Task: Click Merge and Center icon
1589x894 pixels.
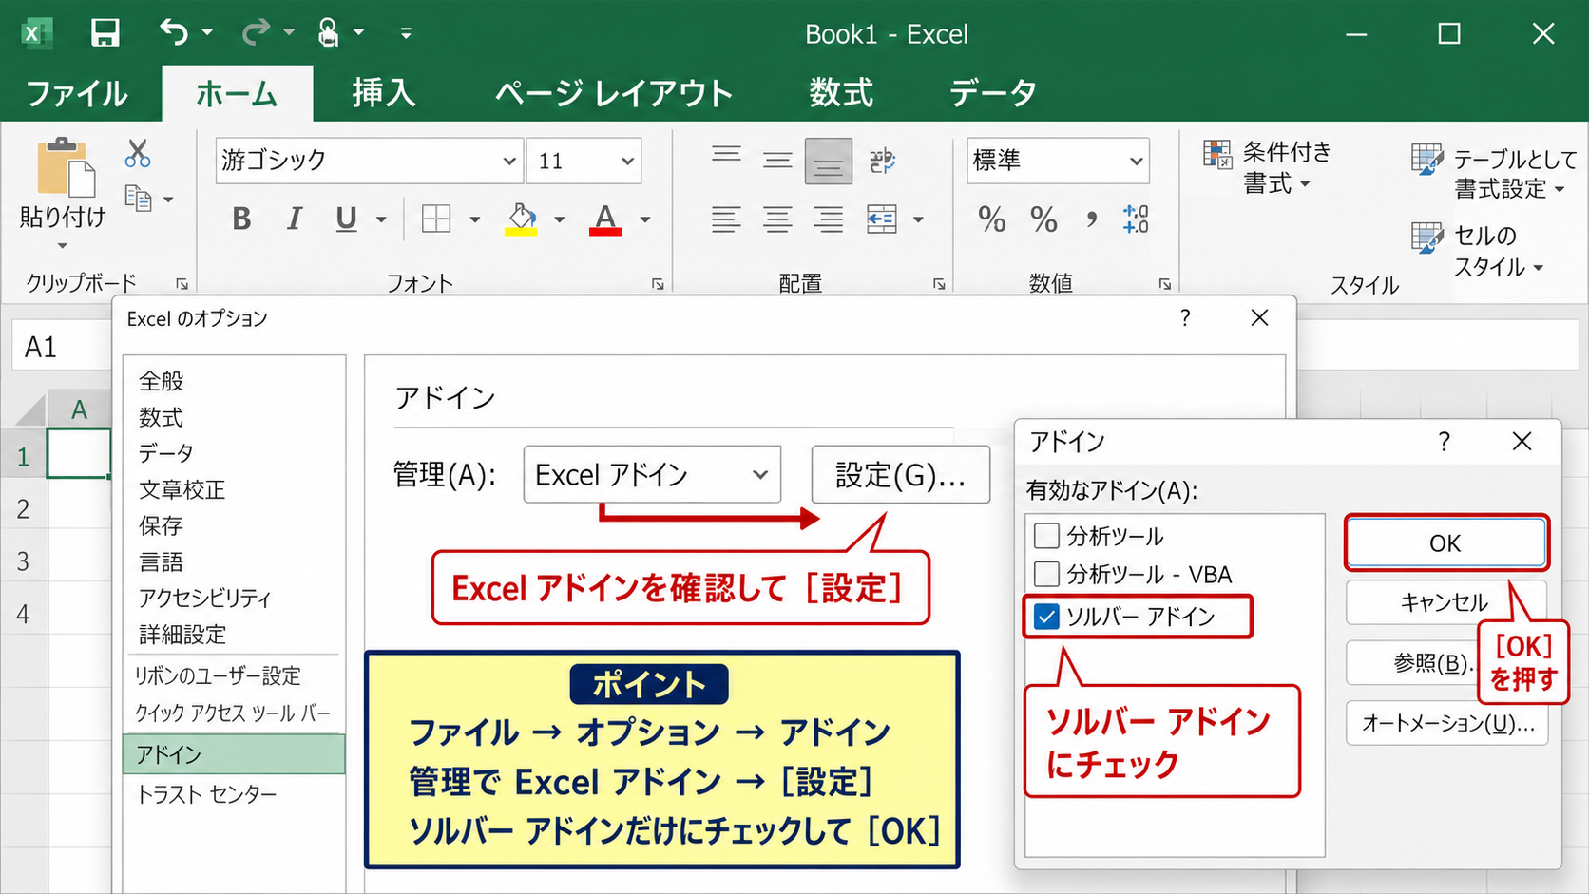Action: coord(882,219)
